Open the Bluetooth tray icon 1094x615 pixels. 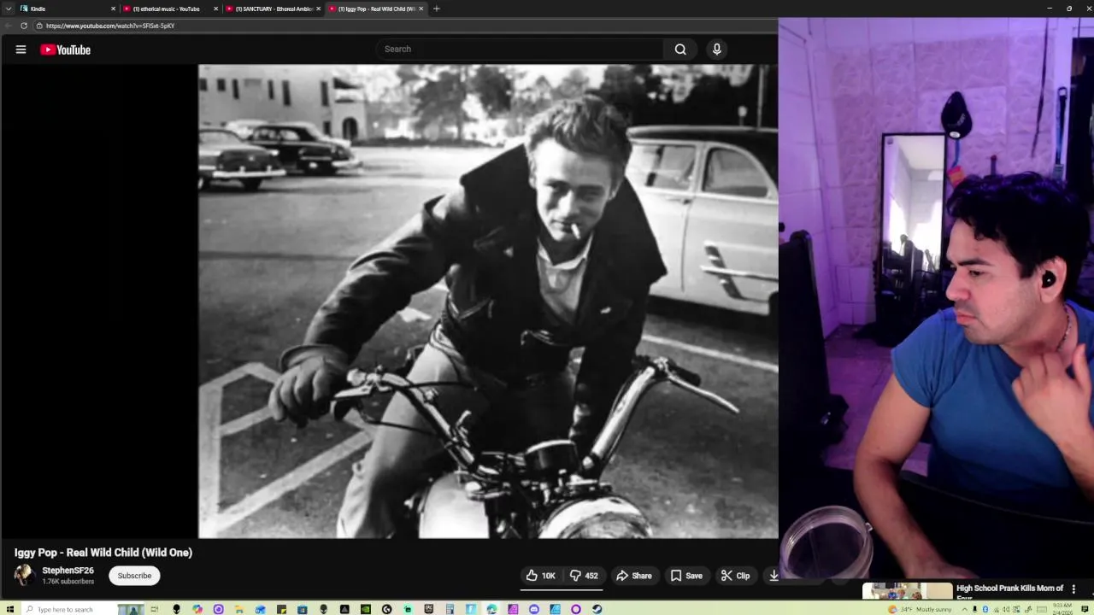[985, 609]
